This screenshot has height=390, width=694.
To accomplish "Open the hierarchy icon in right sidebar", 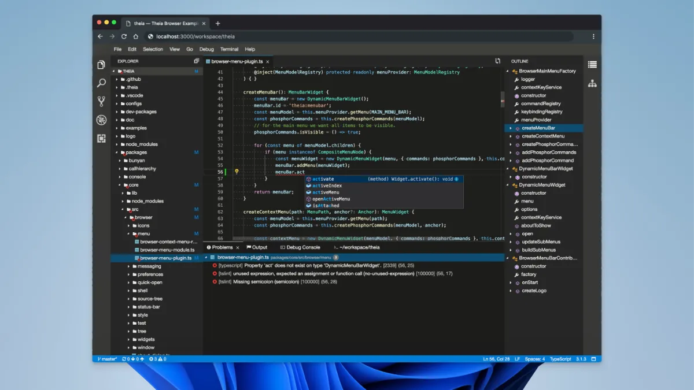I will pyautogui.click(x=592, y=83).
